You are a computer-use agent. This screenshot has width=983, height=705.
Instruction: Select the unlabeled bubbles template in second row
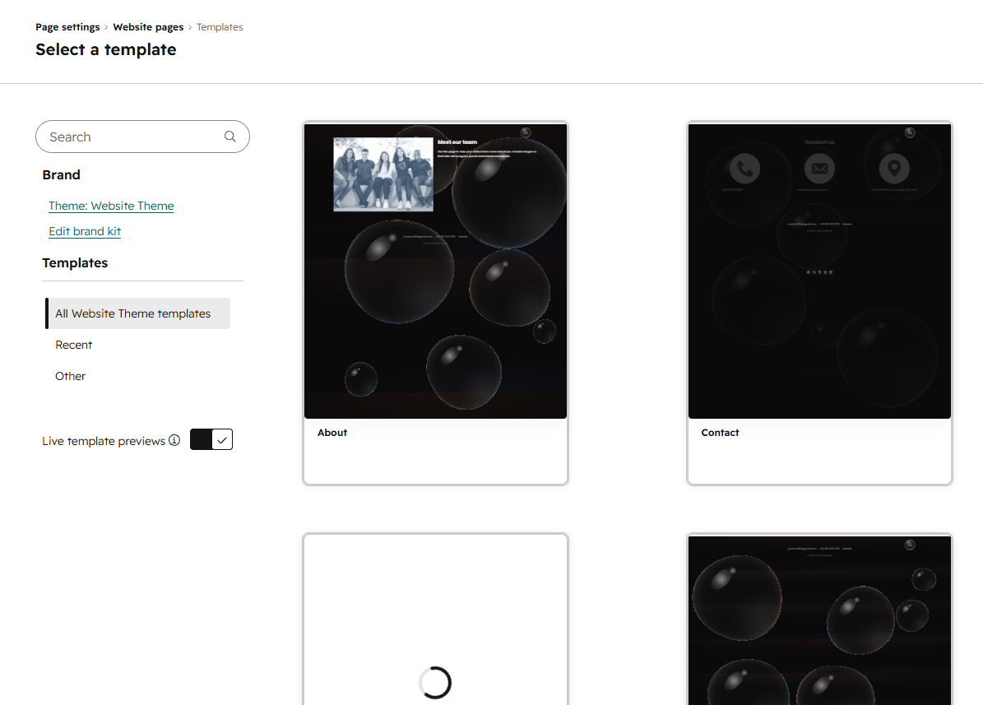pos(819,619)
